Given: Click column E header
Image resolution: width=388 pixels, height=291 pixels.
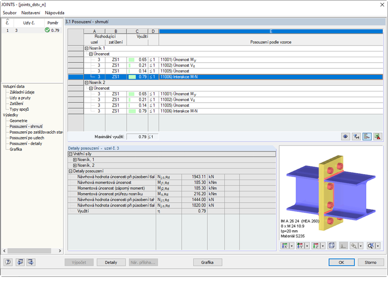Looking at the screenshot, I should [x=271, y=31].
